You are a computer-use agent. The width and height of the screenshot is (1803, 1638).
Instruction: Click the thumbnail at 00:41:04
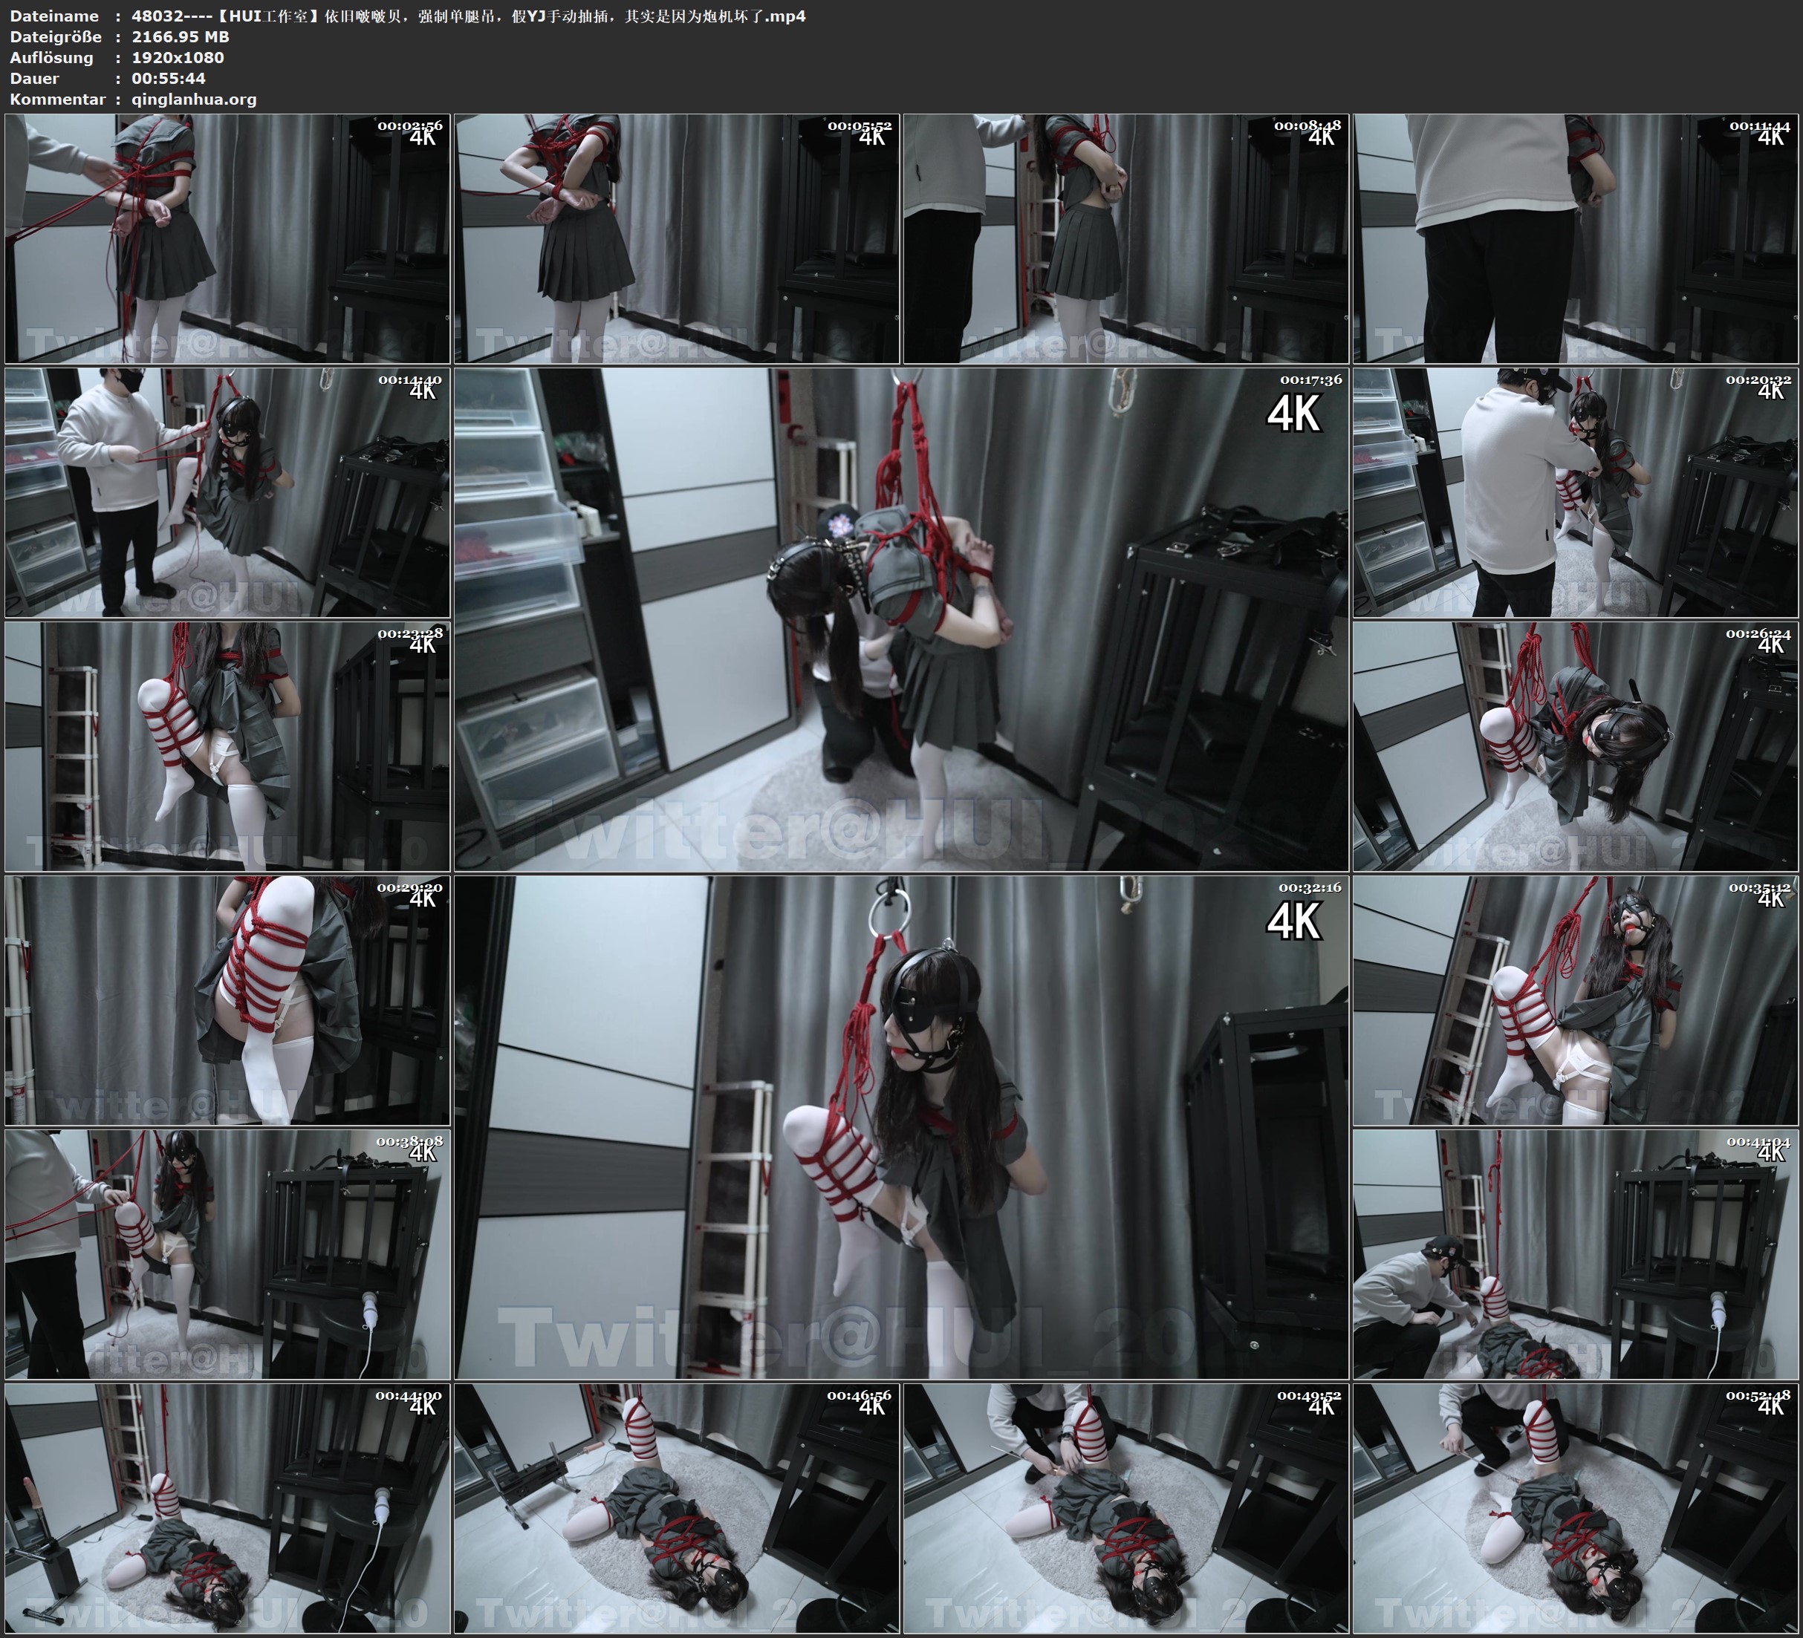[x=1576, y=1254]
